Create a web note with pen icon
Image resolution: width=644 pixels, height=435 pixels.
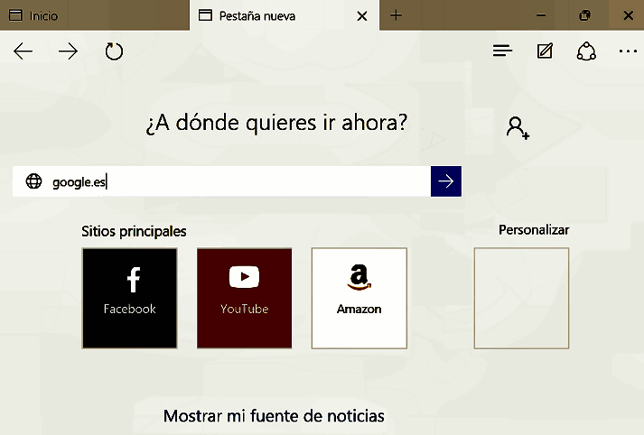(545, 51)
